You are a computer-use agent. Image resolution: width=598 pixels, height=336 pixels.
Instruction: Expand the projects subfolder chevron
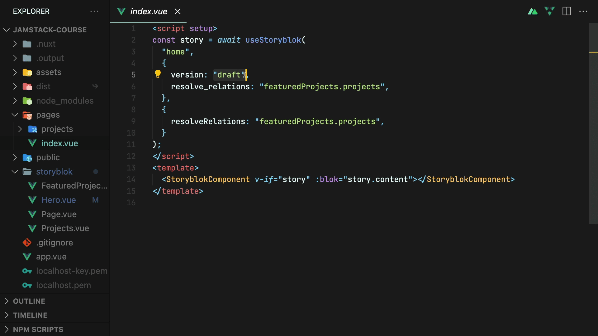coord(20,129)
